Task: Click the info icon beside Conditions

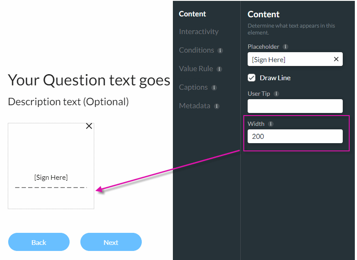Action: click(x=220, y=50)
